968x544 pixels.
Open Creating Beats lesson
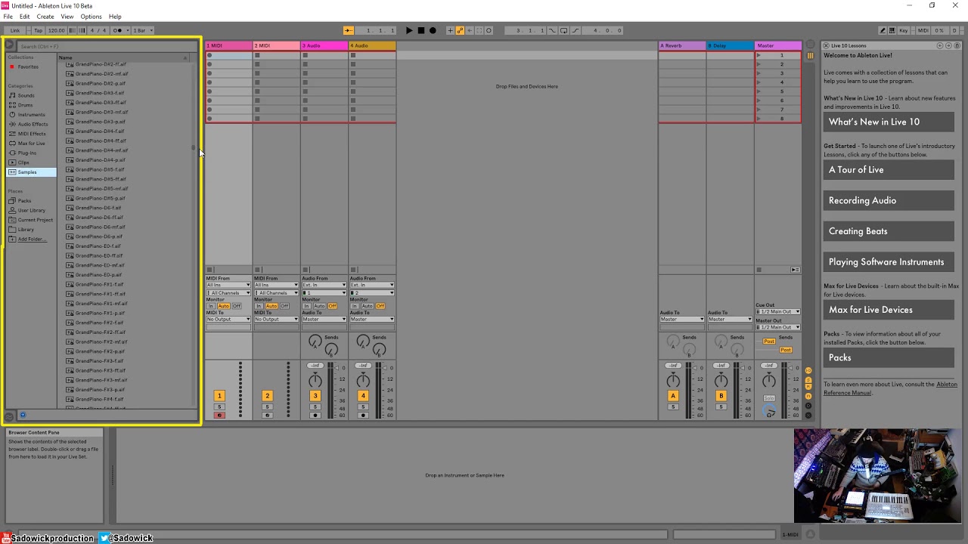click(889, 231)
